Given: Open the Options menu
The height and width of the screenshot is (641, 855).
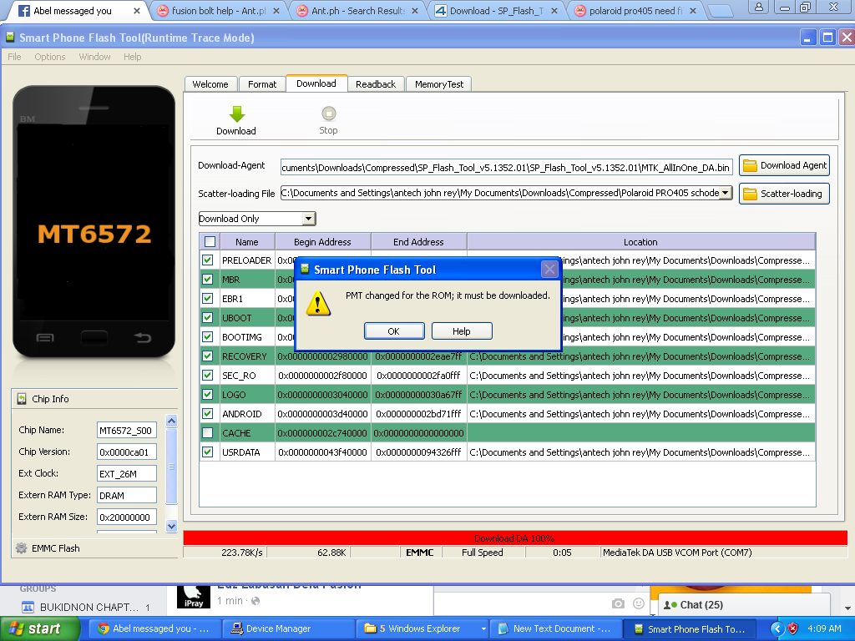Looking at the screenshot, I should [x=49, y=57].
